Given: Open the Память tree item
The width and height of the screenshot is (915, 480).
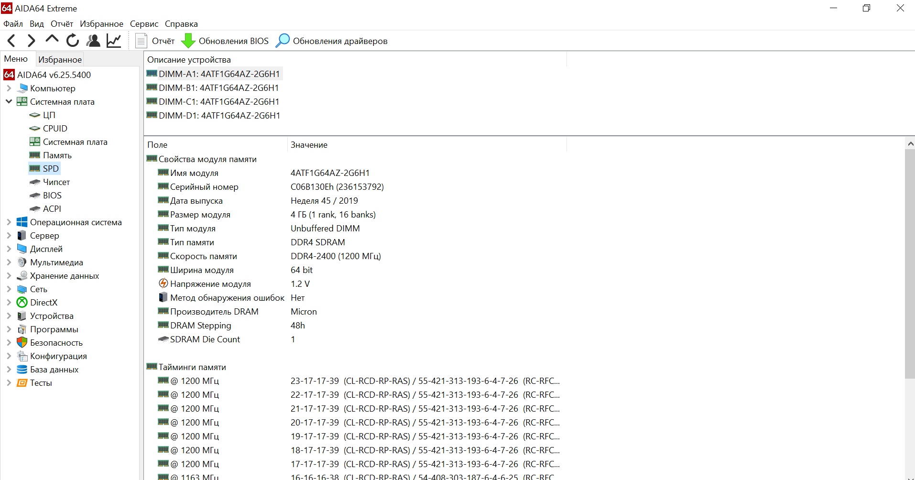Looking at the screenshot, I should (57, 155).
